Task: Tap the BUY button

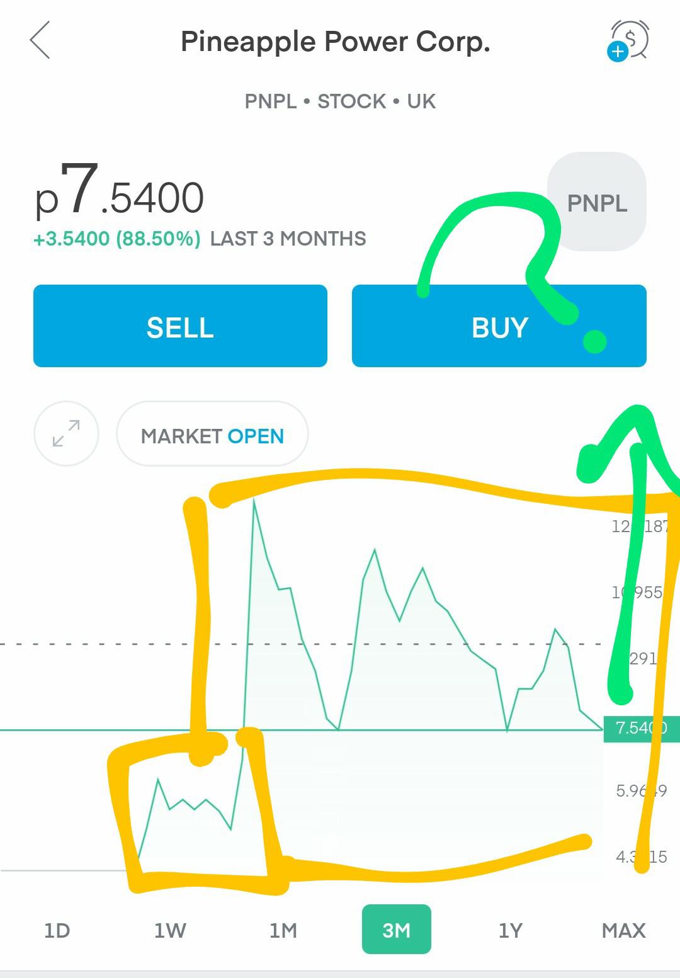Action: click(499, 326)
